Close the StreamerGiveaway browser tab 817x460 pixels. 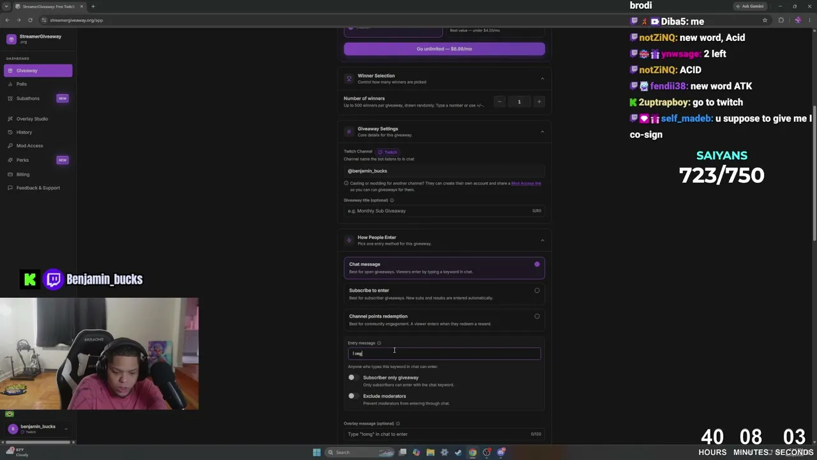coord(81,6)
